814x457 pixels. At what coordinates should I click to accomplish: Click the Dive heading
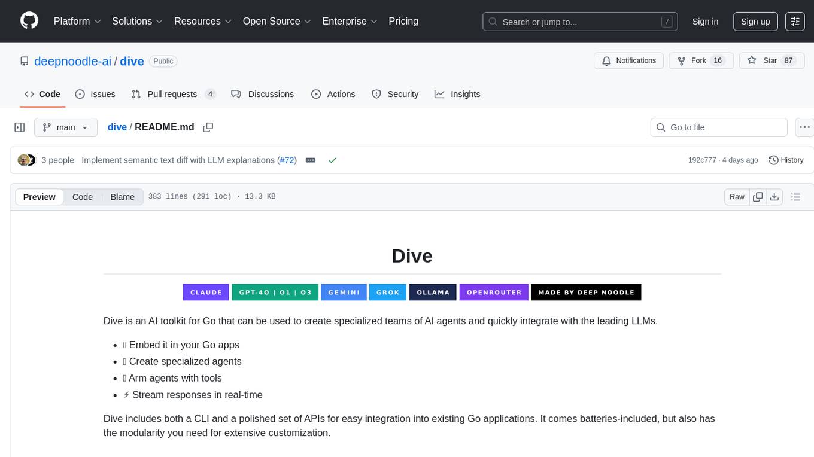click(412, 256)
